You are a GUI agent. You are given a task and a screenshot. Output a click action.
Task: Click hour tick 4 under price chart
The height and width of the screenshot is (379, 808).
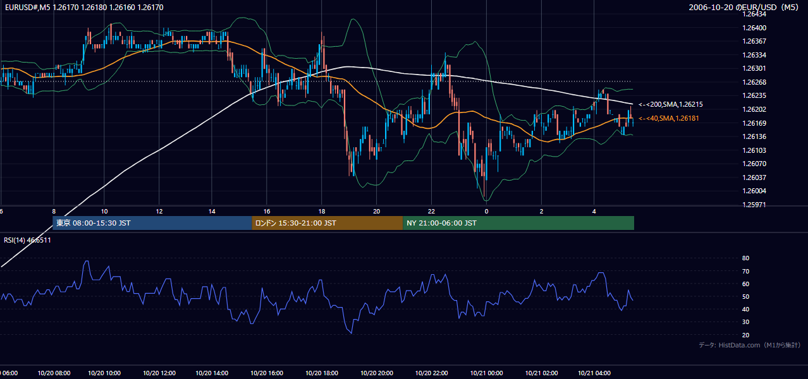(x=594, y=212)
